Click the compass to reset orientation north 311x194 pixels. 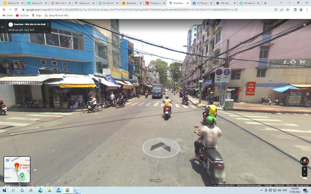pos(305,161)
